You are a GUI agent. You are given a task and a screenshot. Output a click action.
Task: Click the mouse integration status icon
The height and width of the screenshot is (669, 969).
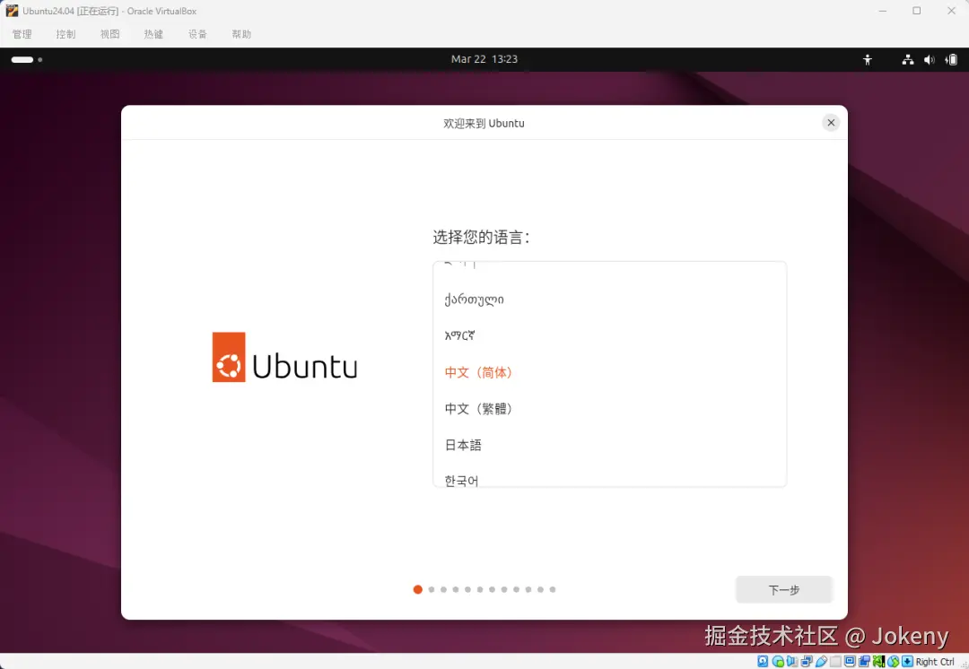[894, 662]
